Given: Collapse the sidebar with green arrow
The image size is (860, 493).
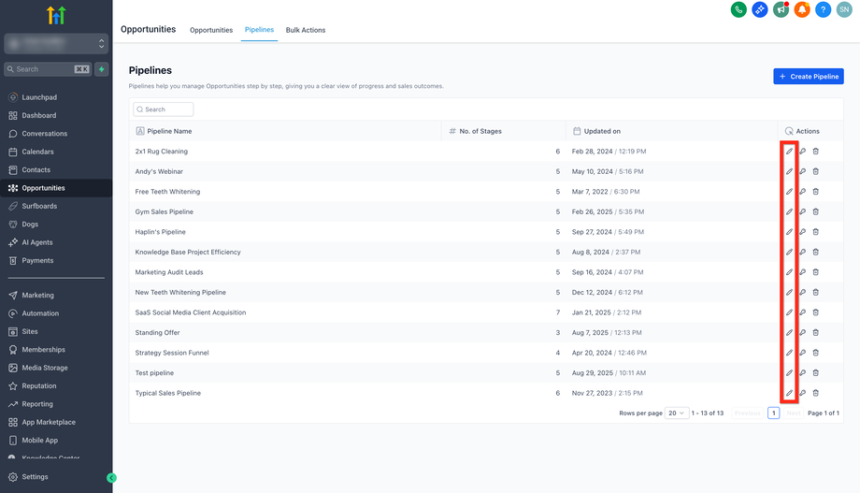Looking at the screenshot, I should pos(111,478).
